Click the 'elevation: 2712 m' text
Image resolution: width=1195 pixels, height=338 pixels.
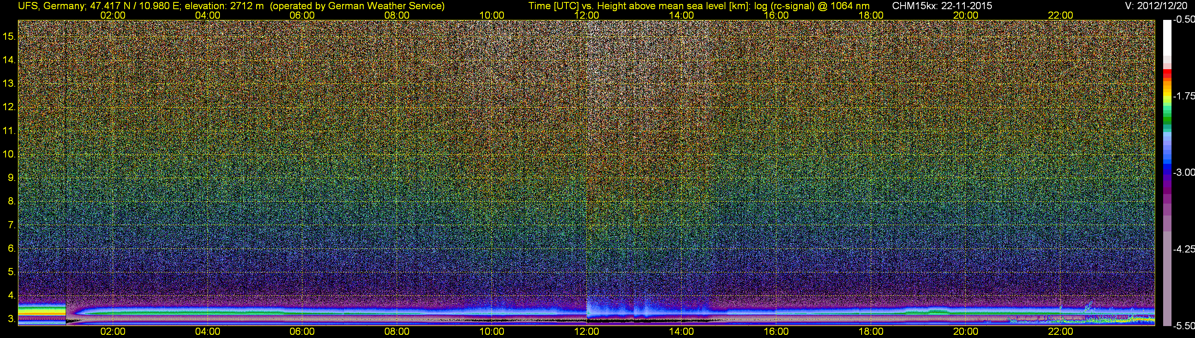224,6
